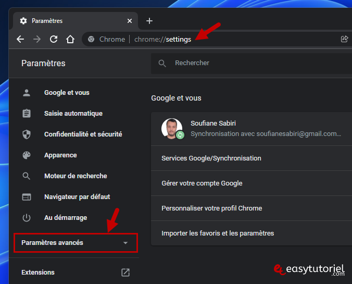Click the person icon beside Google et vous
Viewport: 352px width, 284px height.
pos(27,93)
